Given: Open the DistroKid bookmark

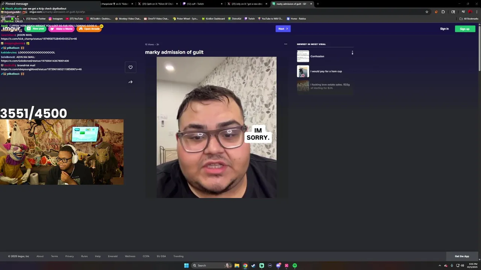Looking at the screenshot, I should 234,19.
